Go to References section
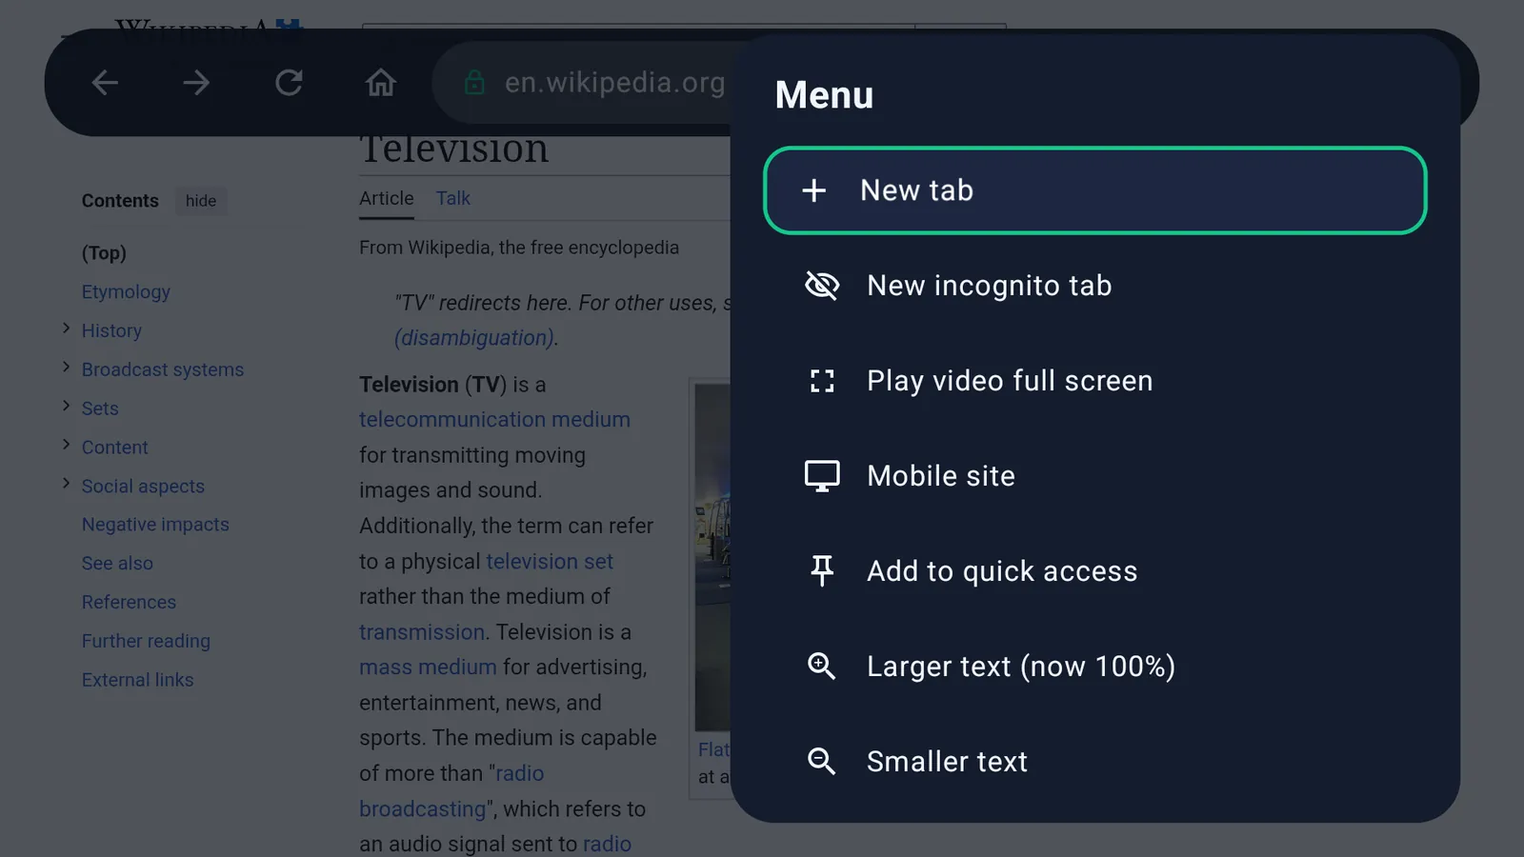1524x857 pixels. click(x=129, y=603)
